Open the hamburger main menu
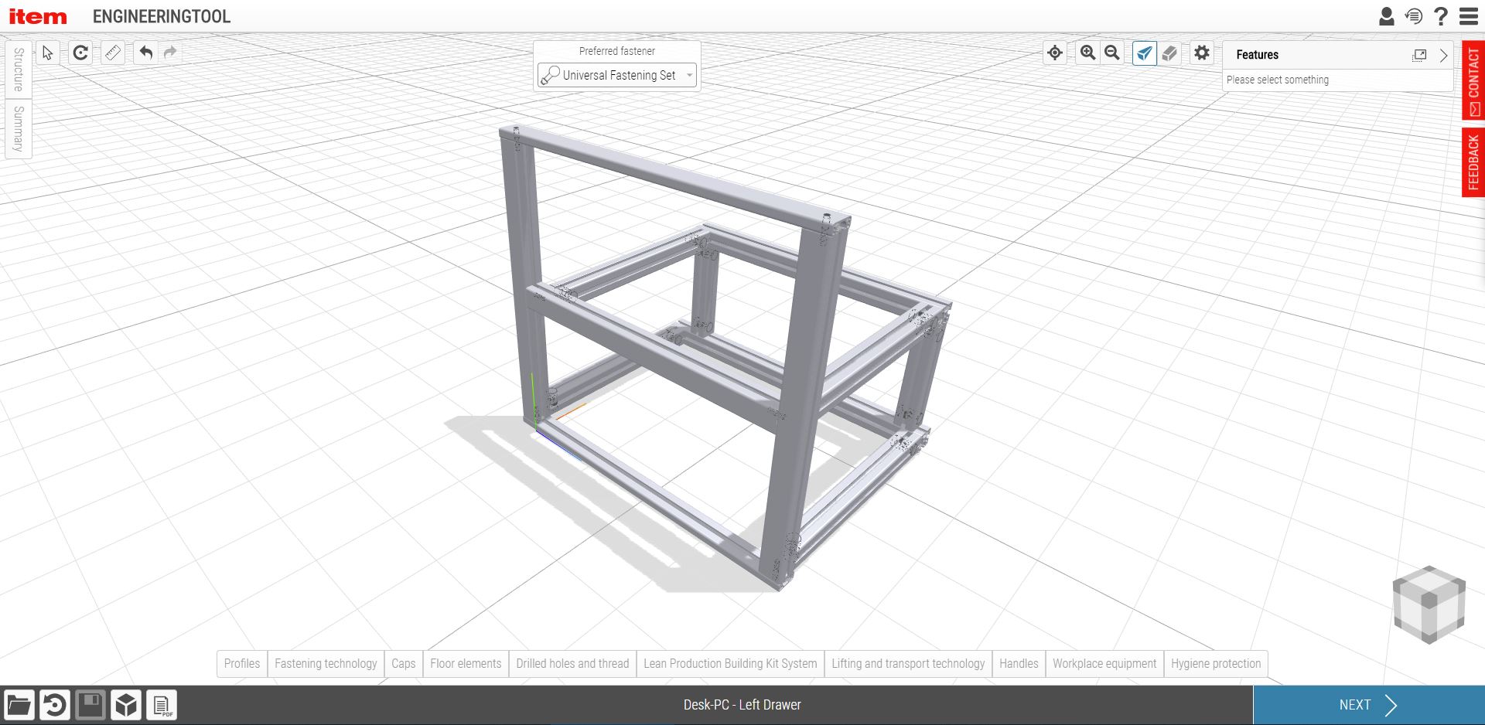This screenshot has width=1485, height=725. (1469, 16)
